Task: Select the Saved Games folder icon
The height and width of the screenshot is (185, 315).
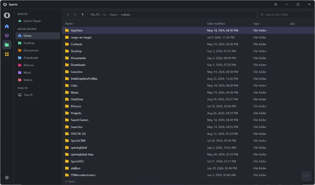Action: pos(67,120)
